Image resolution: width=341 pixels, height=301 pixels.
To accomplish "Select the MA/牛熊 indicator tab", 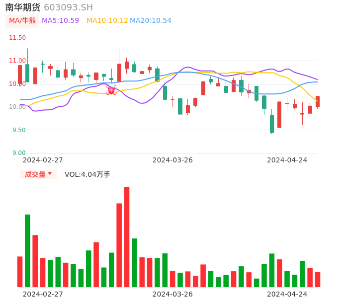I will coord(22,21).
